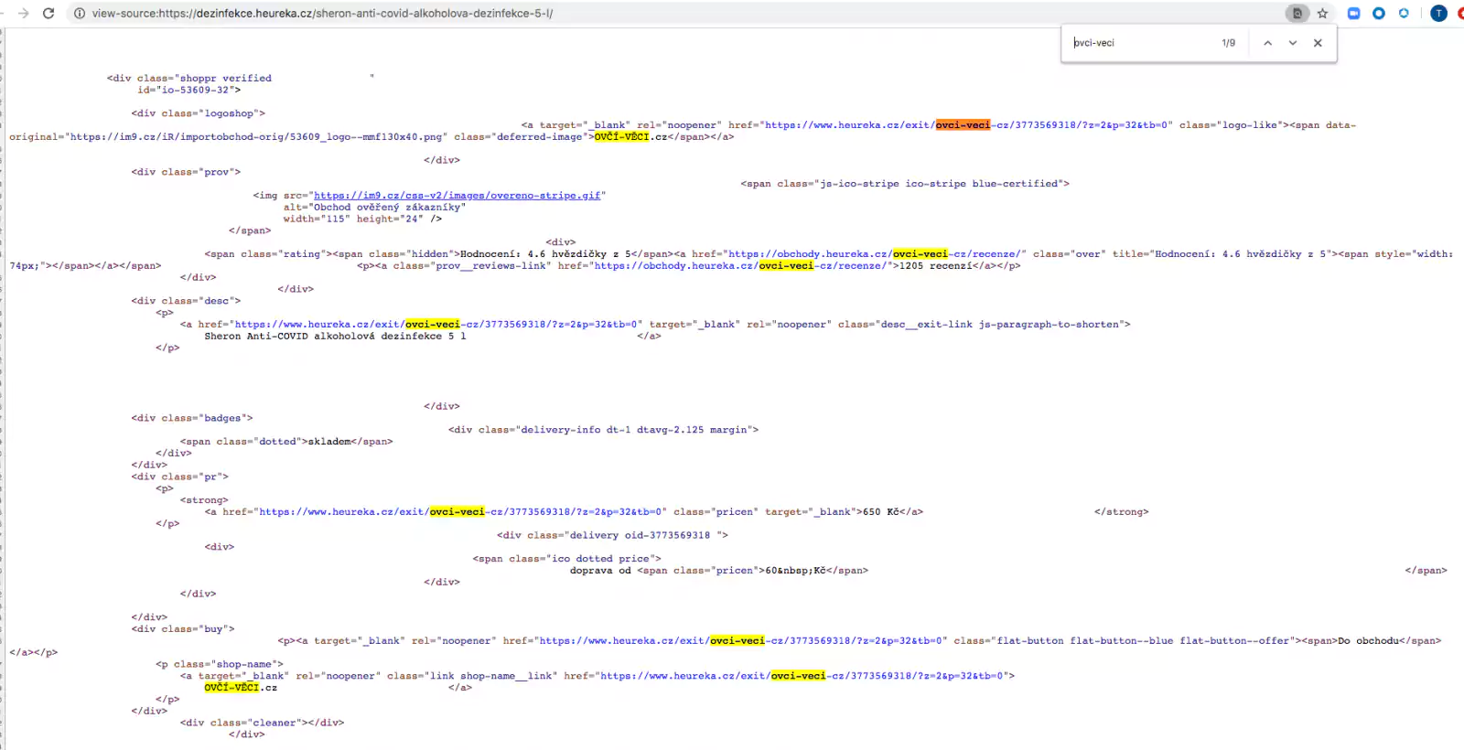Open the site information icon in the address bar
This screenshot has width=1464, height=750.
pos(80,14)
